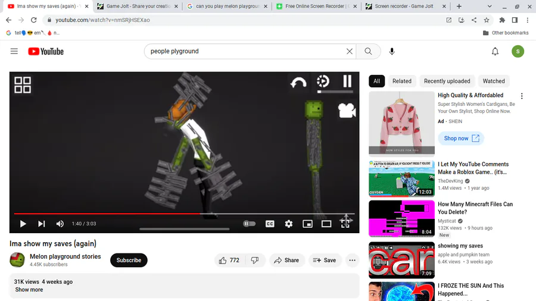Switch to melon playground Google search tab

point(228,6)
